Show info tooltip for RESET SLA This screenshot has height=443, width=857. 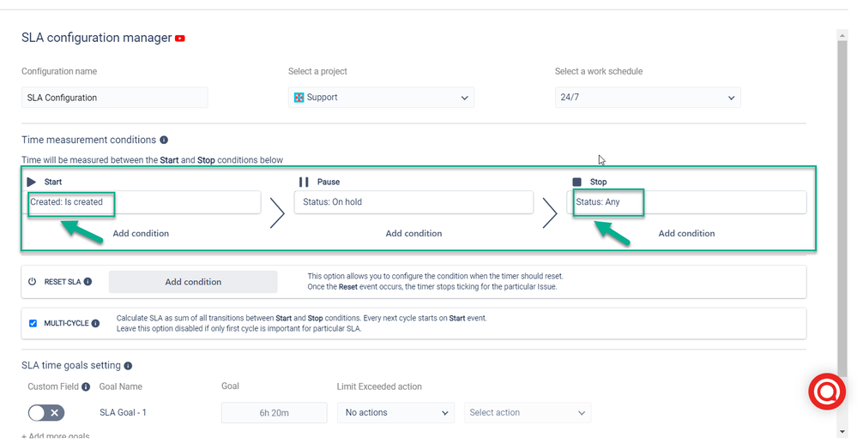coord(88,282)
